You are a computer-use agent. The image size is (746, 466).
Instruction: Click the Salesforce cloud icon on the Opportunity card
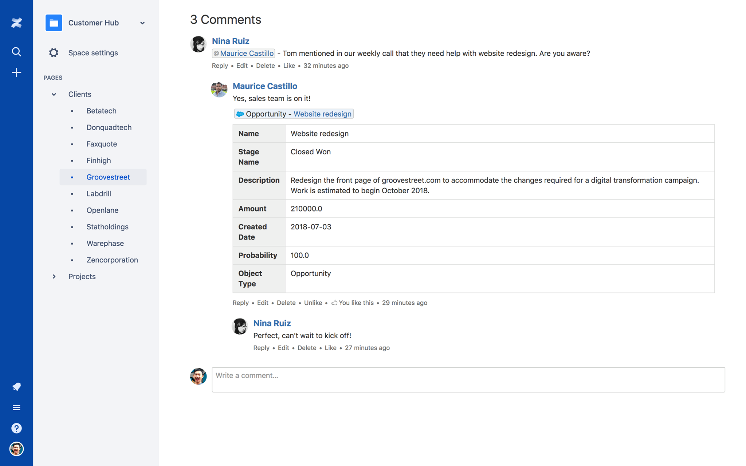click(240, 114)
